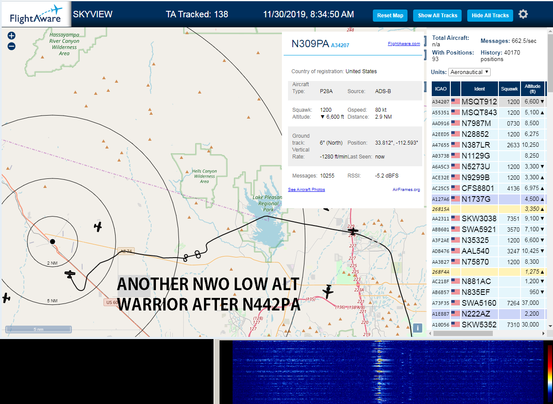Select the N1129G aircraft row

(x=488, y=155)
